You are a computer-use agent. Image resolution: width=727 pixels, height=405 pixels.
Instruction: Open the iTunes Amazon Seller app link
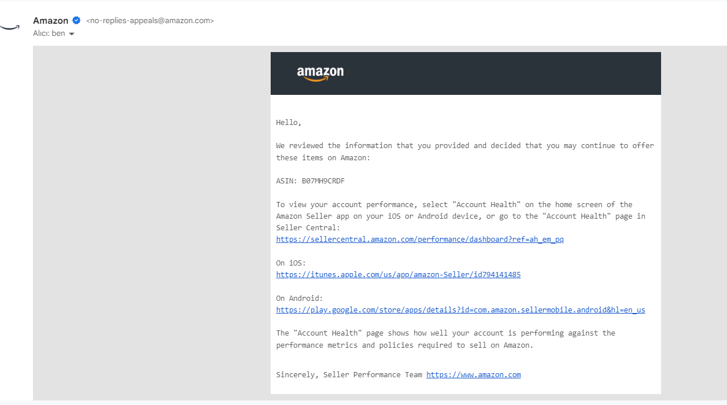(398, 274)
